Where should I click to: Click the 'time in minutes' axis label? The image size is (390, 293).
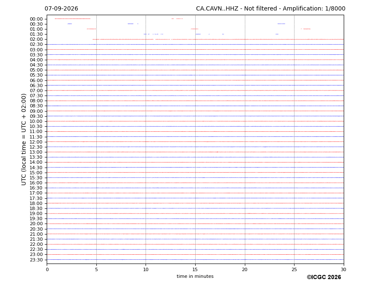pyautogui.click(x=195, y=276)
